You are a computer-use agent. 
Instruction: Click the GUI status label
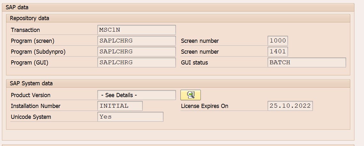click(x=194, y=63)
